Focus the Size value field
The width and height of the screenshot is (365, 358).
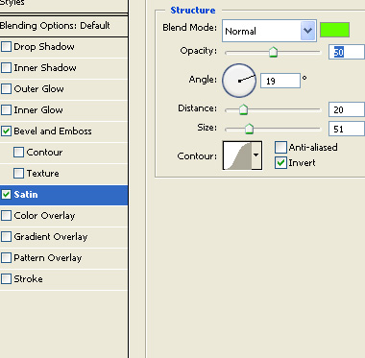(x=347, y=129)
